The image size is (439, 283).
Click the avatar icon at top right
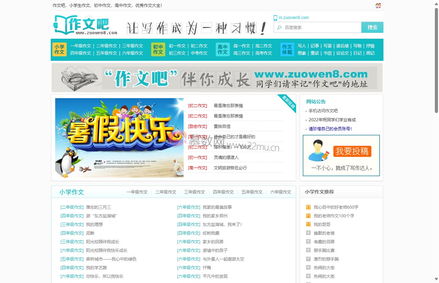pos(378,5)
